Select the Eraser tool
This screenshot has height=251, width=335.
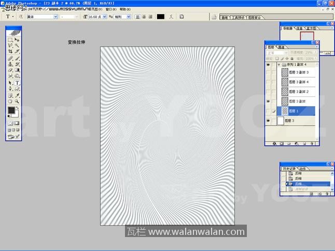(10, 70)
